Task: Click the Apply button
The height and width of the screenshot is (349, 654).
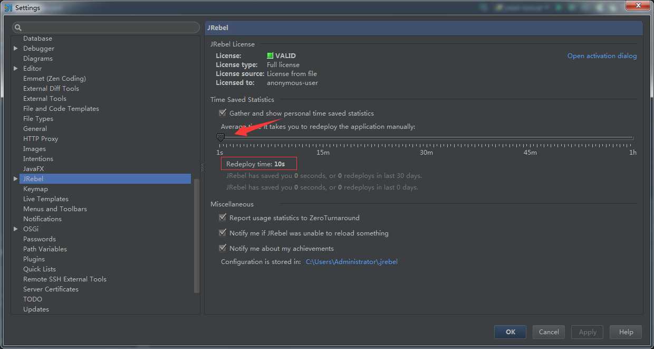Action: point(588,332)
